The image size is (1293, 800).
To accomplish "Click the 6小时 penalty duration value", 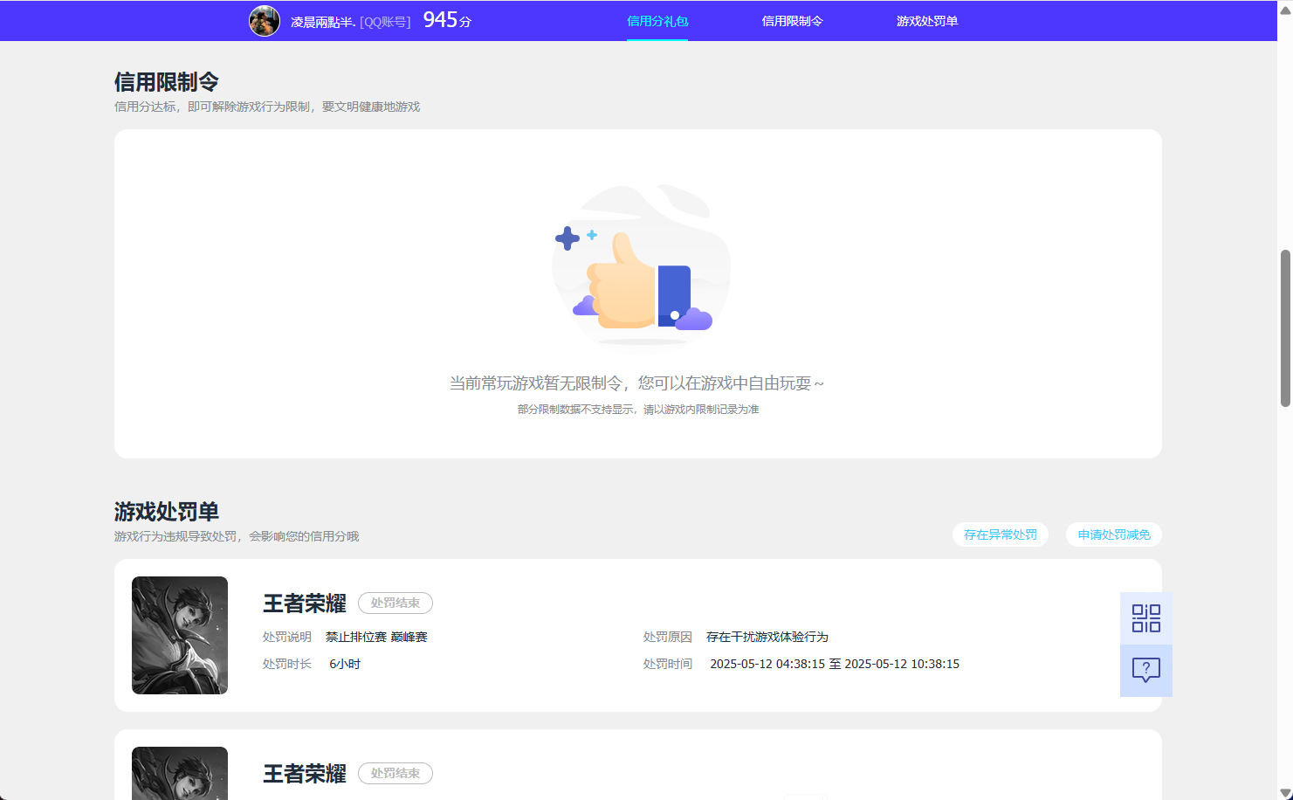I will click(x=345, y=664).
